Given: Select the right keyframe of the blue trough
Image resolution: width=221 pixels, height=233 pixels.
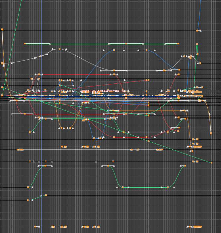Looking at the screenshot, I should (101, 138).
